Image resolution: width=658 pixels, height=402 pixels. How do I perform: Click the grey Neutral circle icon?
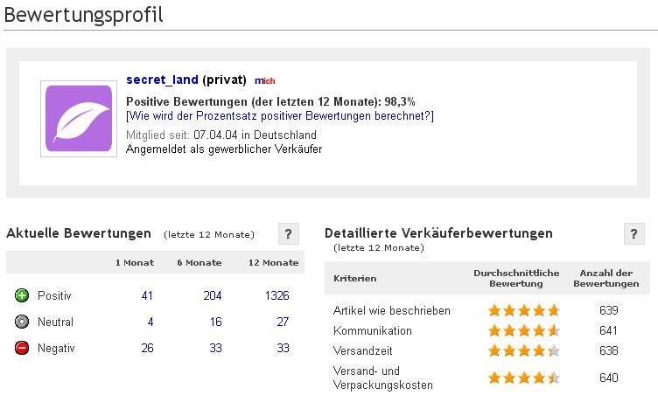(x=23, y=322)
